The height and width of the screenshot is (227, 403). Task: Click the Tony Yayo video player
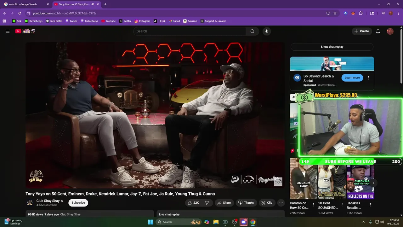click(x=155, y=115)
